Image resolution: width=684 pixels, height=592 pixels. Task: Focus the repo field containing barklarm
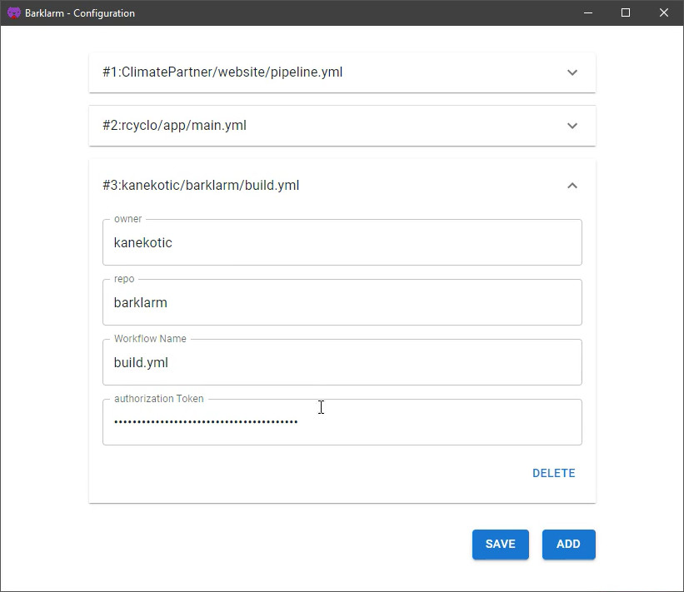tap(342, 302)
